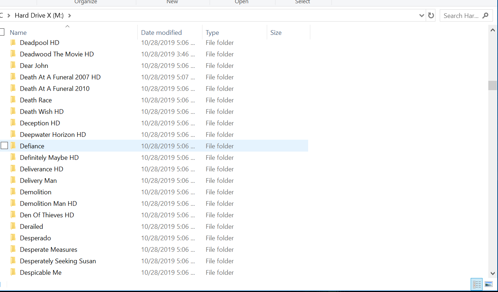
Task: Select the Delivery Man folder name
Action: tap(38, 181)
